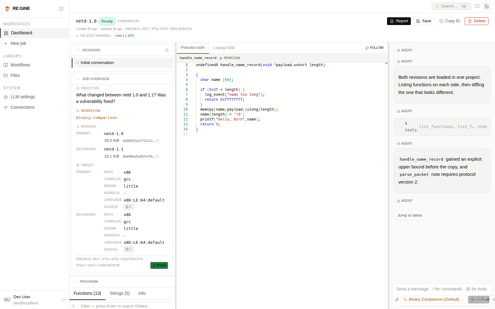Open Connections in the System section

tap(34, 107)
